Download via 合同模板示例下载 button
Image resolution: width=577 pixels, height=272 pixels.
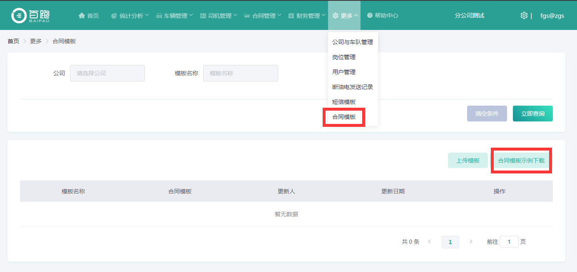pyautogui.click(x=521, y=161)
